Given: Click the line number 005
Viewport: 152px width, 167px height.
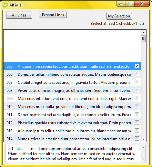Looking at the screenshot, I should click(10, 66).
